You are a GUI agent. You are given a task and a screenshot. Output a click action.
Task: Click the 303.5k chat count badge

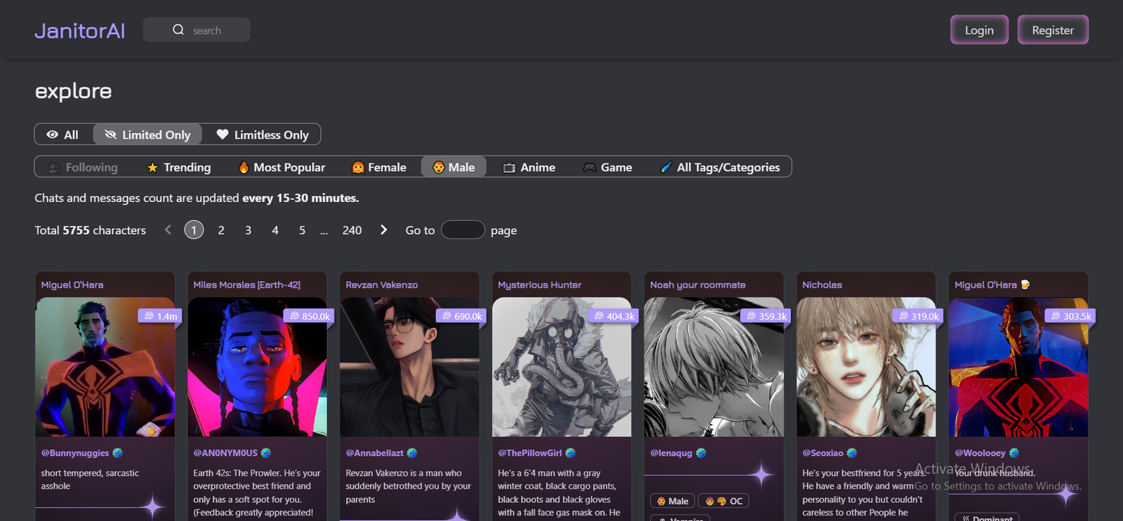[x=1070, y=316]
